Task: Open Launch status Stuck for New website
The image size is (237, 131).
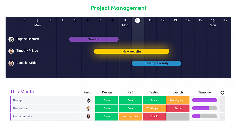Action: pyautogui.click(x=178, y=108)
